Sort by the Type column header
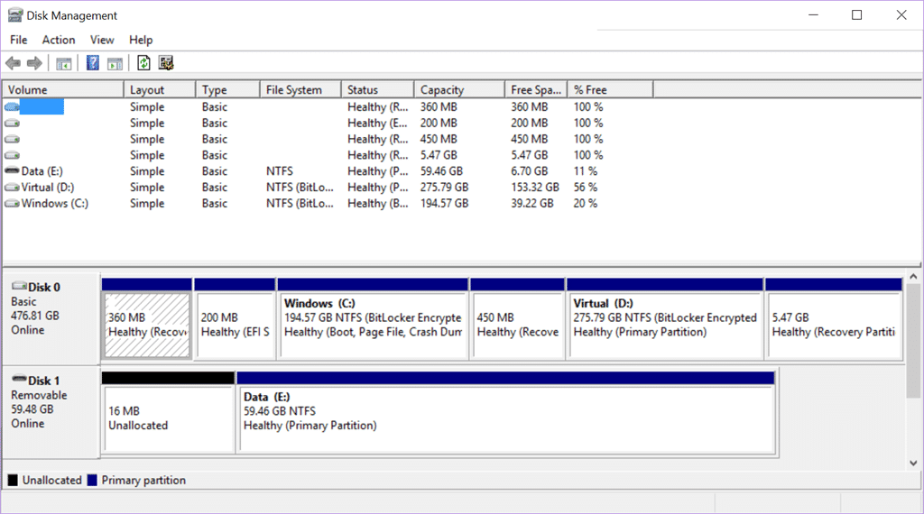Image resolution: width=924 pixels, height=514 pixels. [x=227, y=89]
